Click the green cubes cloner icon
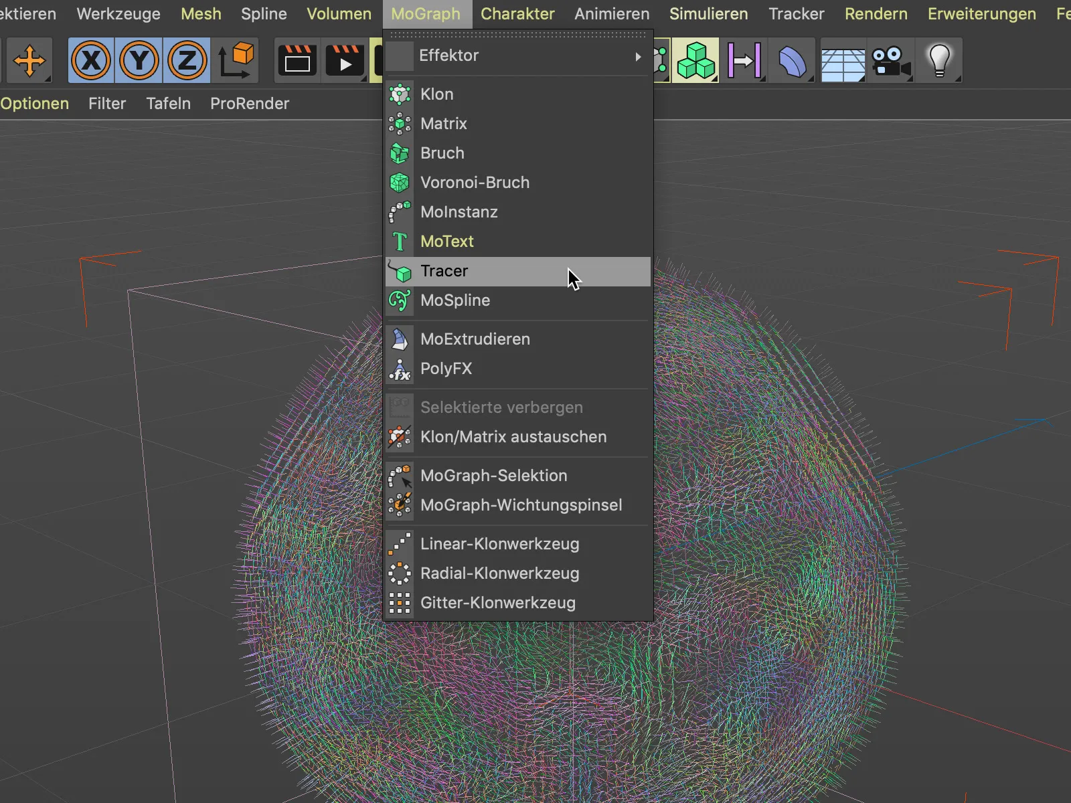The image size is (1071, 803). pos(695,61)
